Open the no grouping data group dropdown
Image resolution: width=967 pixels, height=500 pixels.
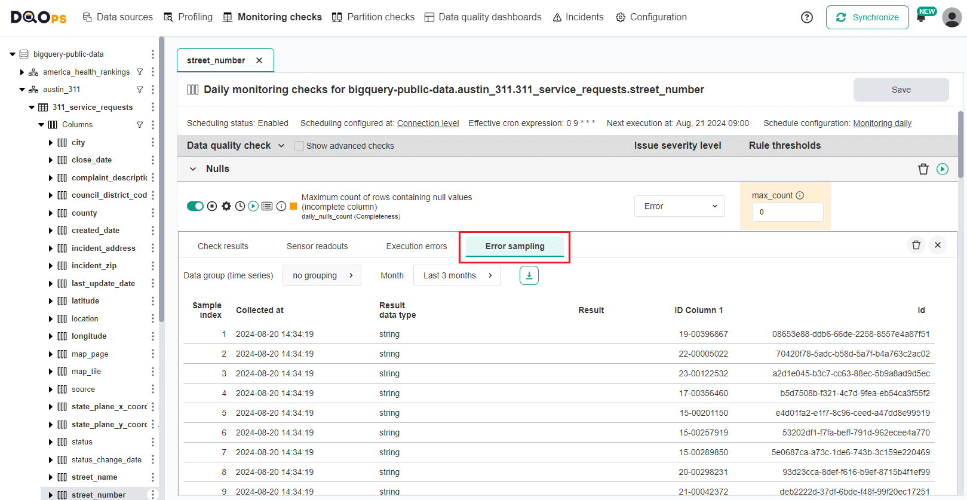click(322, 275)
